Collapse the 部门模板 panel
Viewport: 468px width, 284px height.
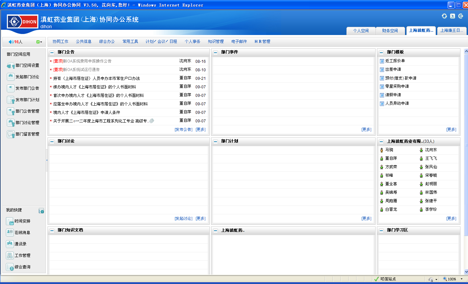coord(381,52)
